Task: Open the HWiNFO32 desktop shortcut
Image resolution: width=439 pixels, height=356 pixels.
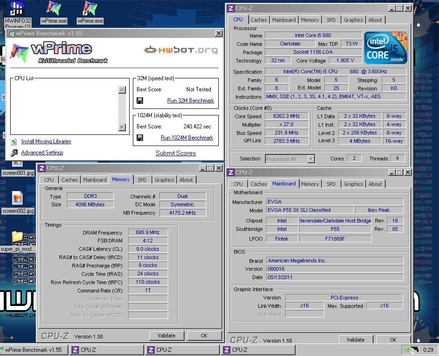Action: [x=18, y=8]
